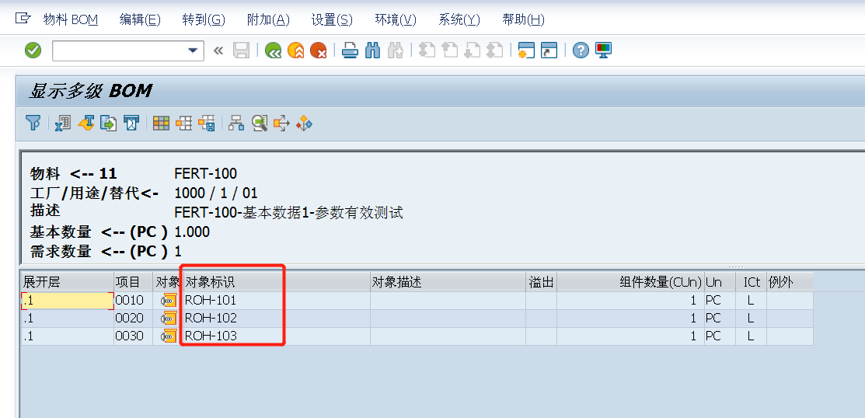Create a new session window

(x=526, y=51)
